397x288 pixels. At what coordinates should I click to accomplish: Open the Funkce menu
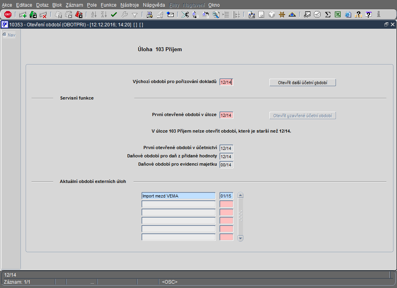click(x=109, y=5)
